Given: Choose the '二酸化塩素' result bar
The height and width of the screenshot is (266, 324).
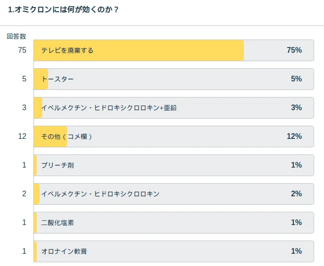Looking at the screenshot, I should click(174, 222).
